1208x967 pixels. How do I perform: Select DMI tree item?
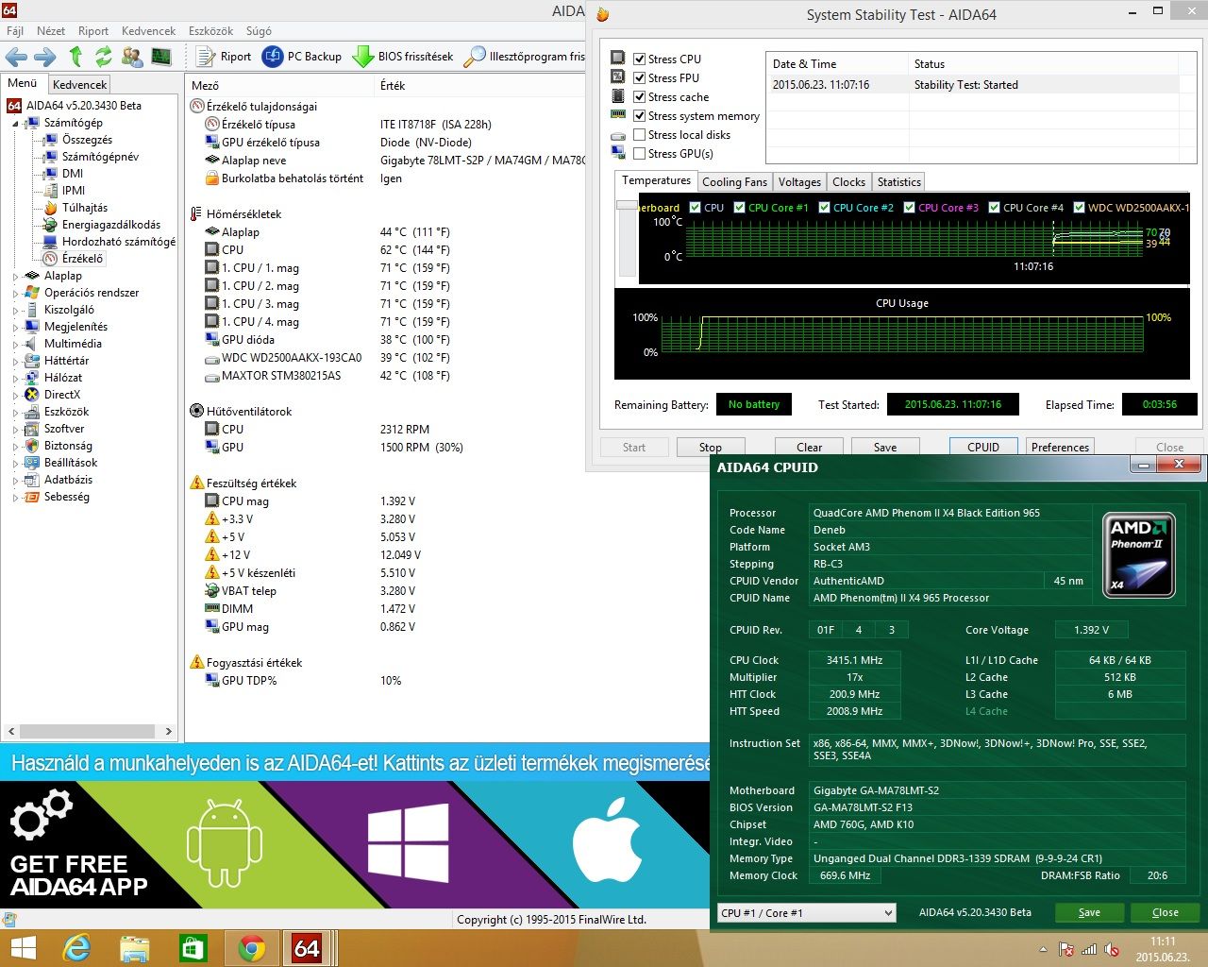(x=73, y=174)
